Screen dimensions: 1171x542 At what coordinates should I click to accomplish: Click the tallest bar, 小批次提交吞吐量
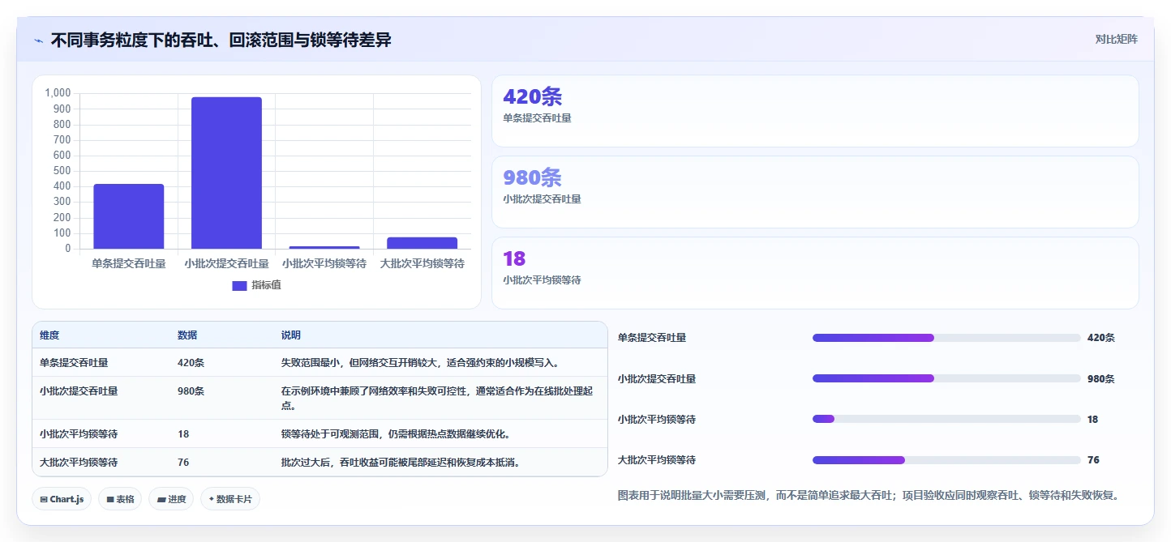tap(226, 173)
